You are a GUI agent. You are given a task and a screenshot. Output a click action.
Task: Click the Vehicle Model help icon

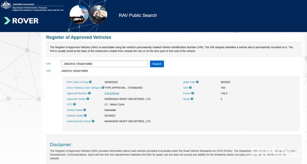coord(86,116)
